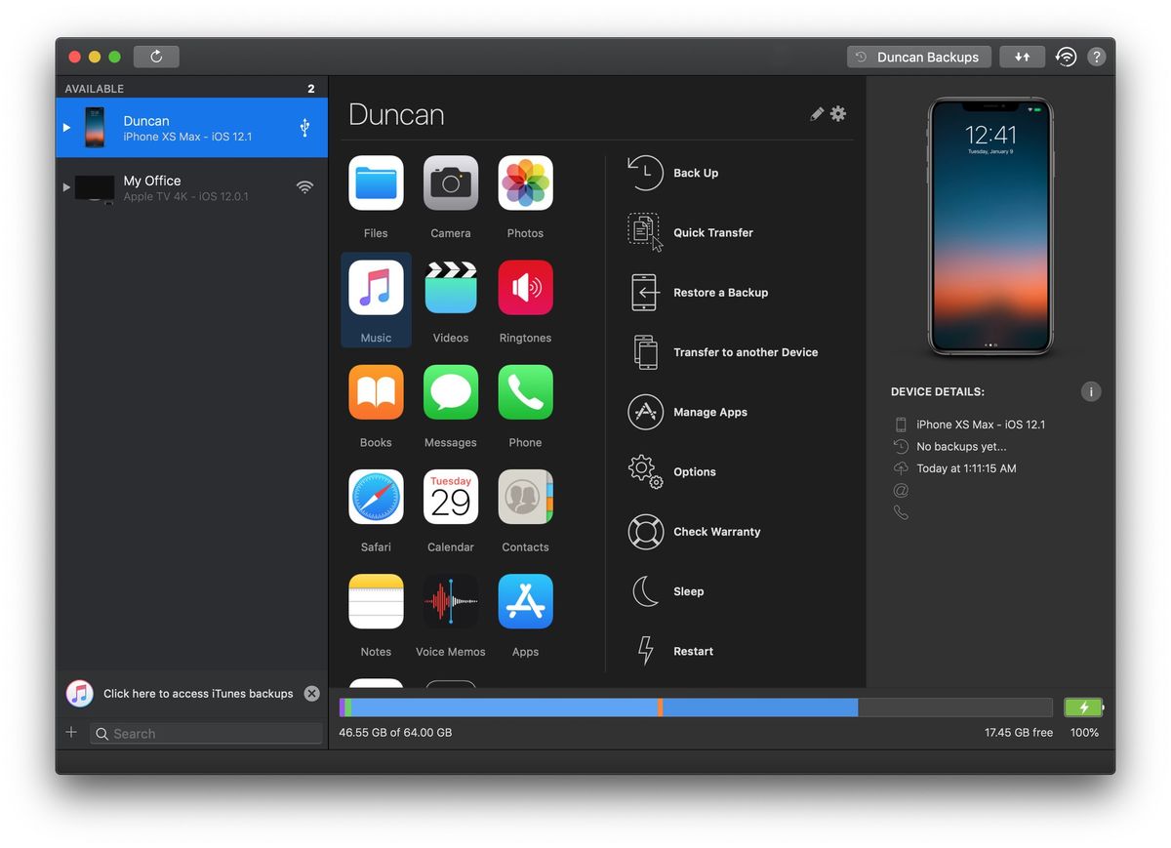Click '46.55 GB of 64.00 GB' text
Screen dimensions: 1171x848
click(x=395, y=733)
